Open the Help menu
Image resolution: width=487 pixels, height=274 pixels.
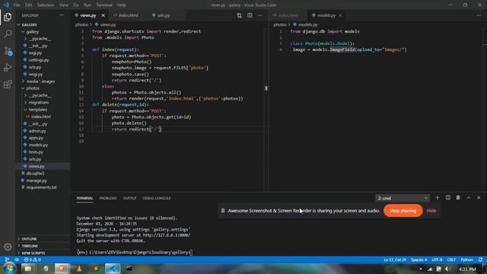pos(122,5)
